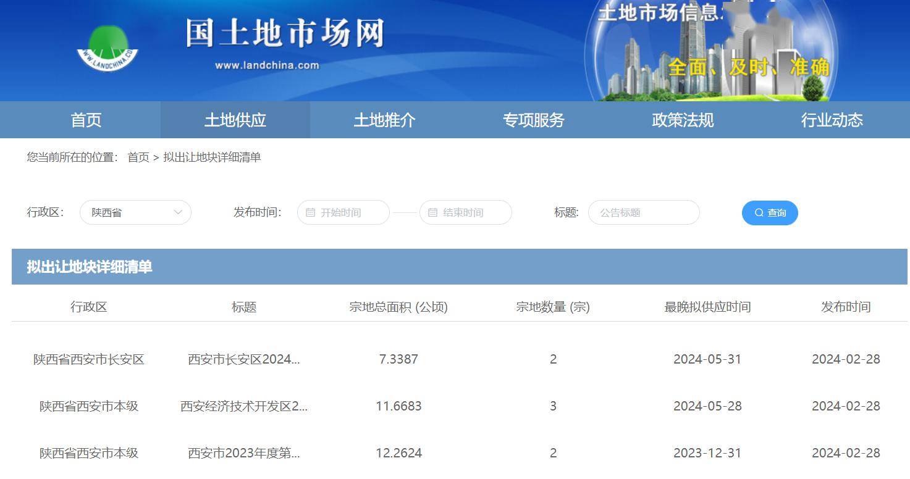Open the 西安市2023年度第... listing link

pyautogui.click(x=242, y=452)
